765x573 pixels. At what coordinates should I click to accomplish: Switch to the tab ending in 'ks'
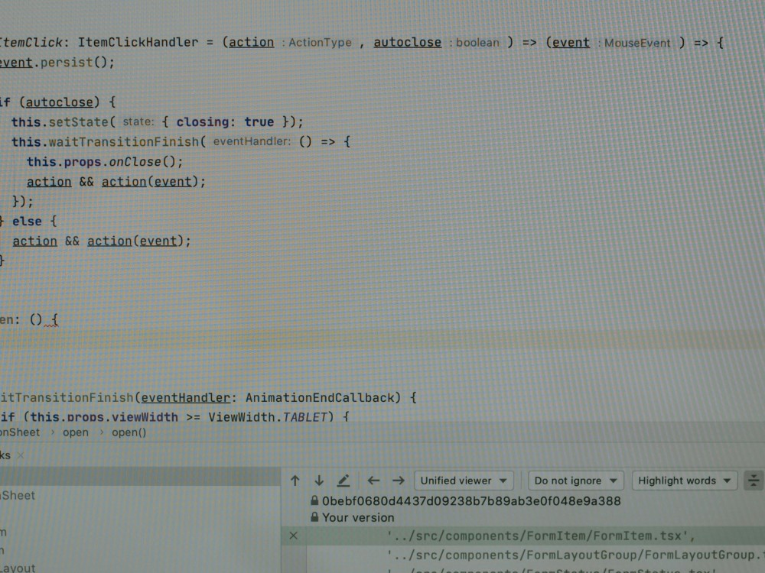click(5, 455)
